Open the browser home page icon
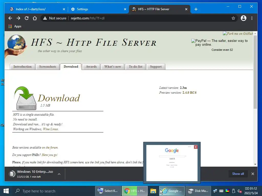Viewport: 262px width, 196px height. pos(35,18)
